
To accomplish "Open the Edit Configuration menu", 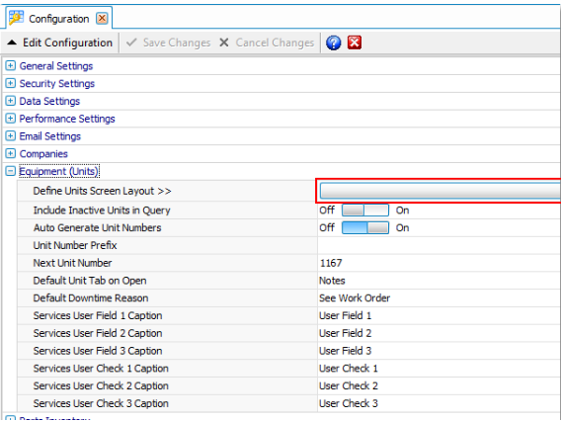I will click(67, 42).
